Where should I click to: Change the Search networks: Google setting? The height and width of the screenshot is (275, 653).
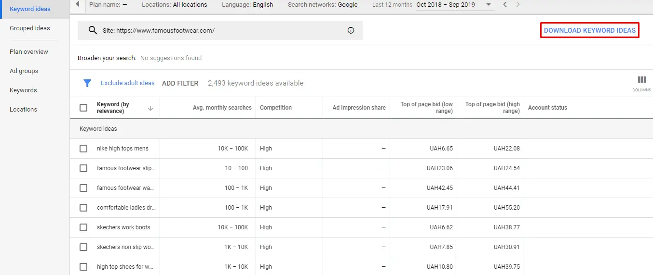tap(323, 5)
